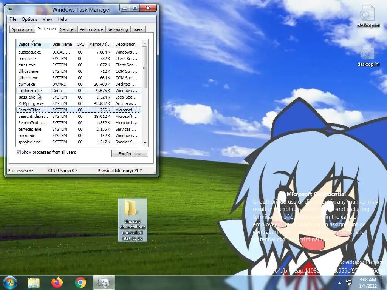Select the lsass.exe process

79,97
